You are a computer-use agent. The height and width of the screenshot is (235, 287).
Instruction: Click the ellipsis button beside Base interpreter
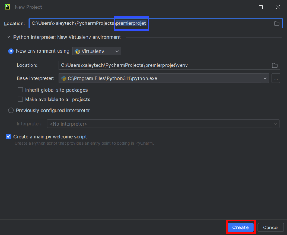point(276,78)
